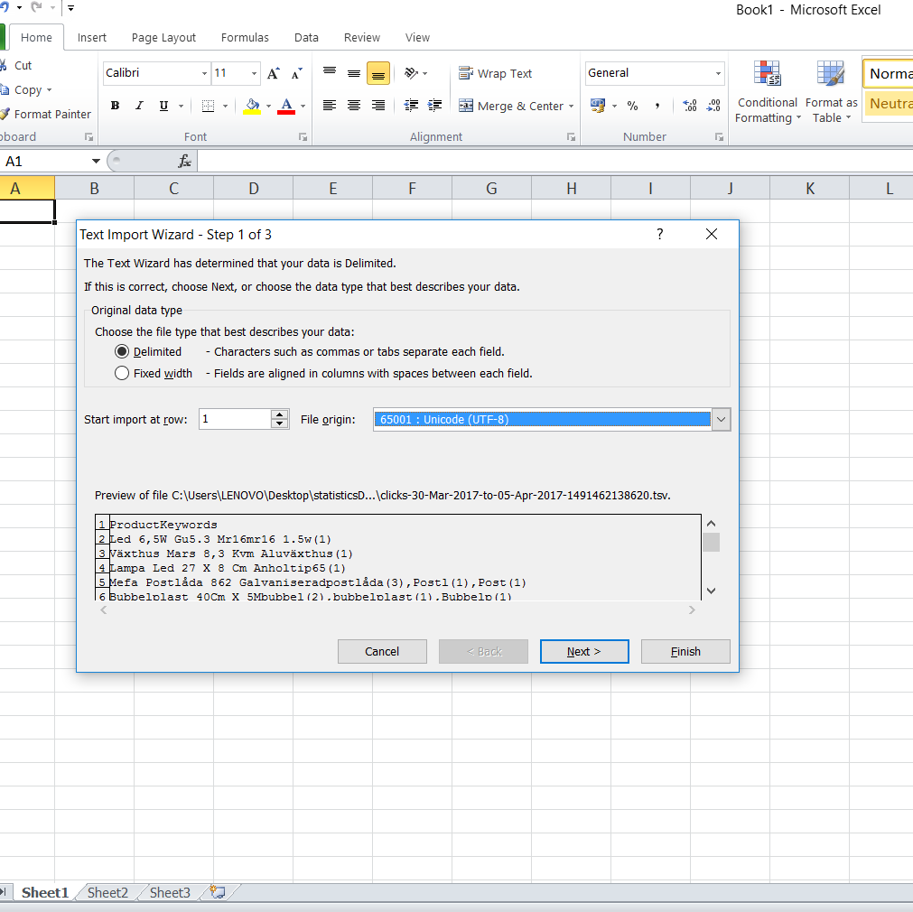Image resolution: width=913 pixels, height=912 pixels.
Task: Apply the yellow Fill Color bucket
Action: [252, 106]
